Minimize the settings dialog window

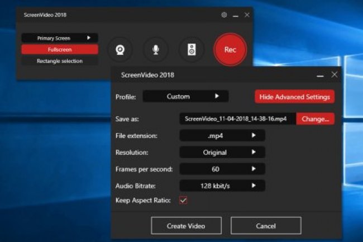pyautogui.click(x=320, y=74)
